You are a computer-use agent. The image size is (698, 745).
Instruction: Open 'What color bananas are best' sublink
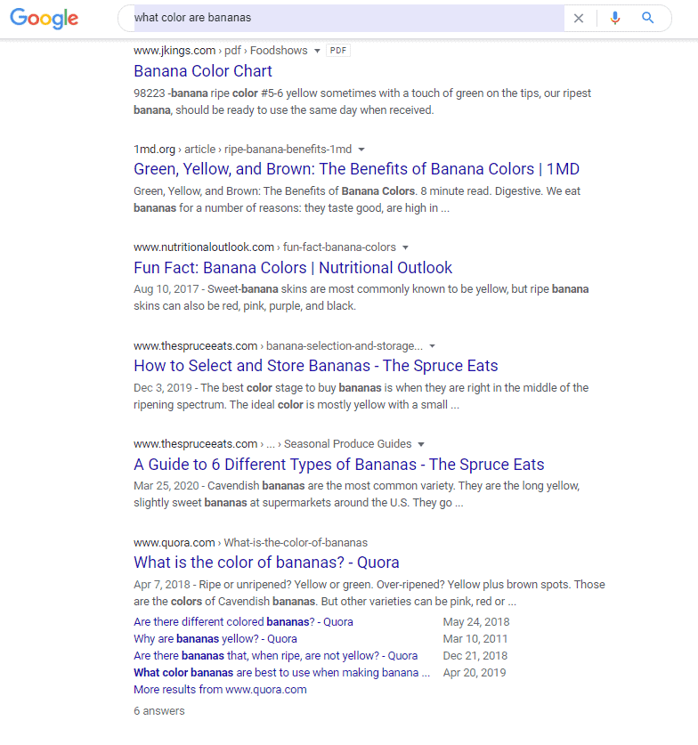pyautogui.click(x=281, y=673)
